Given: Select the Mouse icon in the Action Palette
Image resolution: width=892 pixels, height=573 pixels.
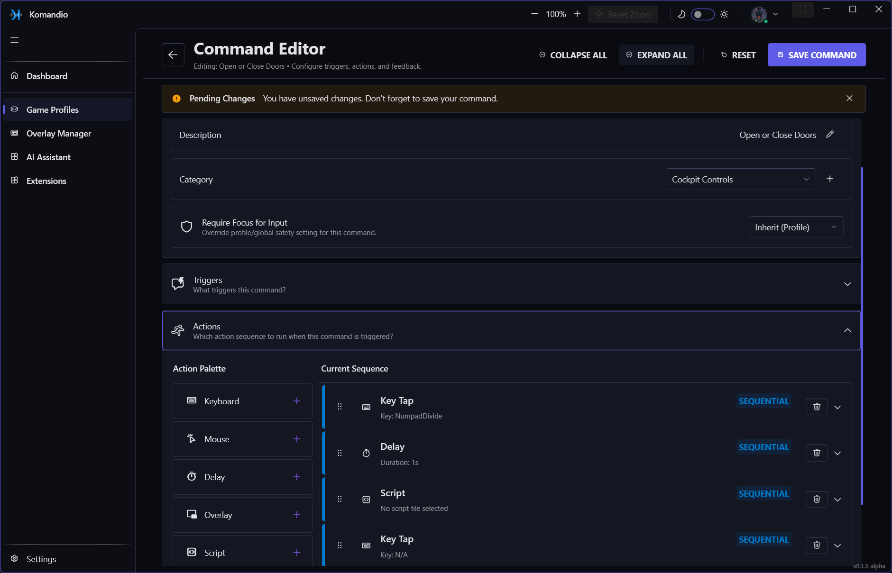Looking at the screenshot, I should 191,439.
